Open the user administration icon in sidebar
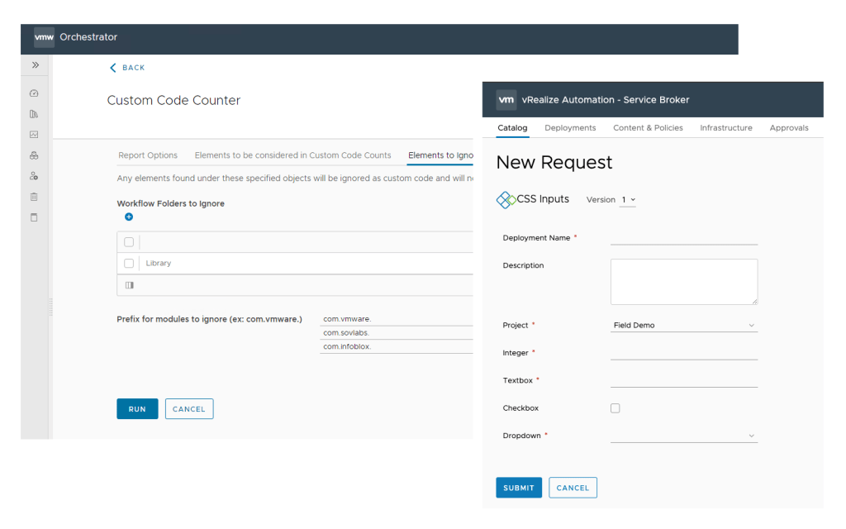846x529 pixels. click(x=34, y=176)
